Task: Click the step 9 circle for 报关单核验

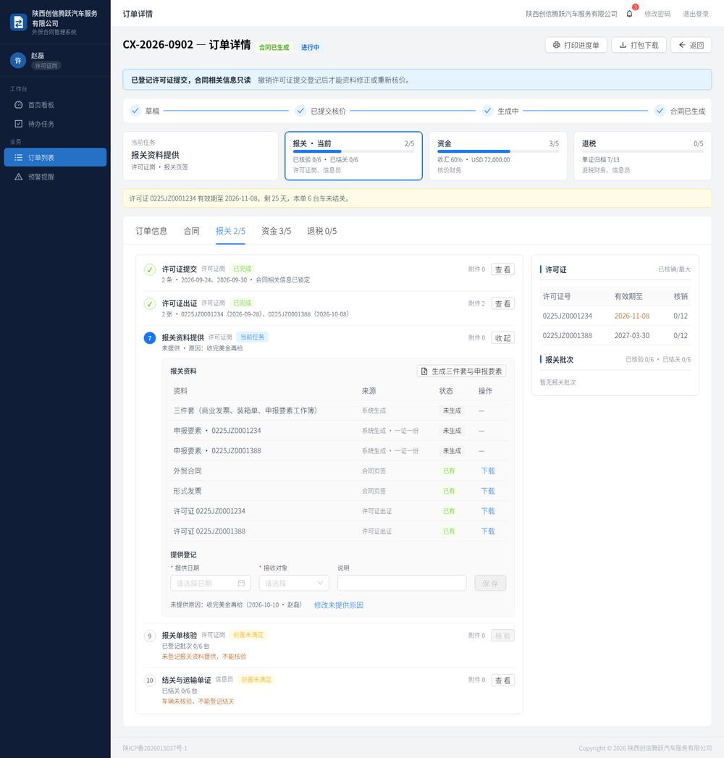Action: [150, 636]
